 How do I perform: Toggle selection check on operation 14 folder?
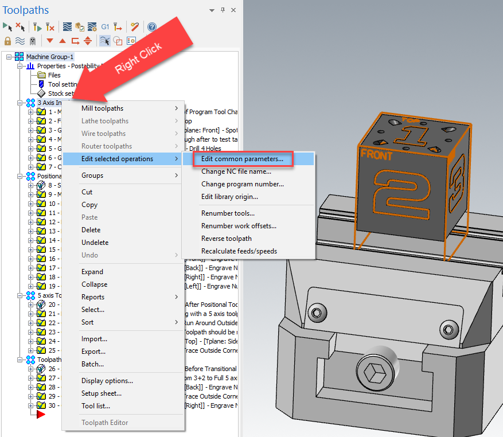pyautogui.click(x=41, y=240)
